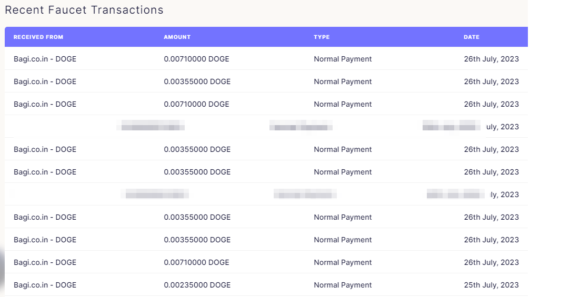Select the 0.00235000 DOGE amount cell
The height and width of the screenshot is (297, 570).
(197, 285)
